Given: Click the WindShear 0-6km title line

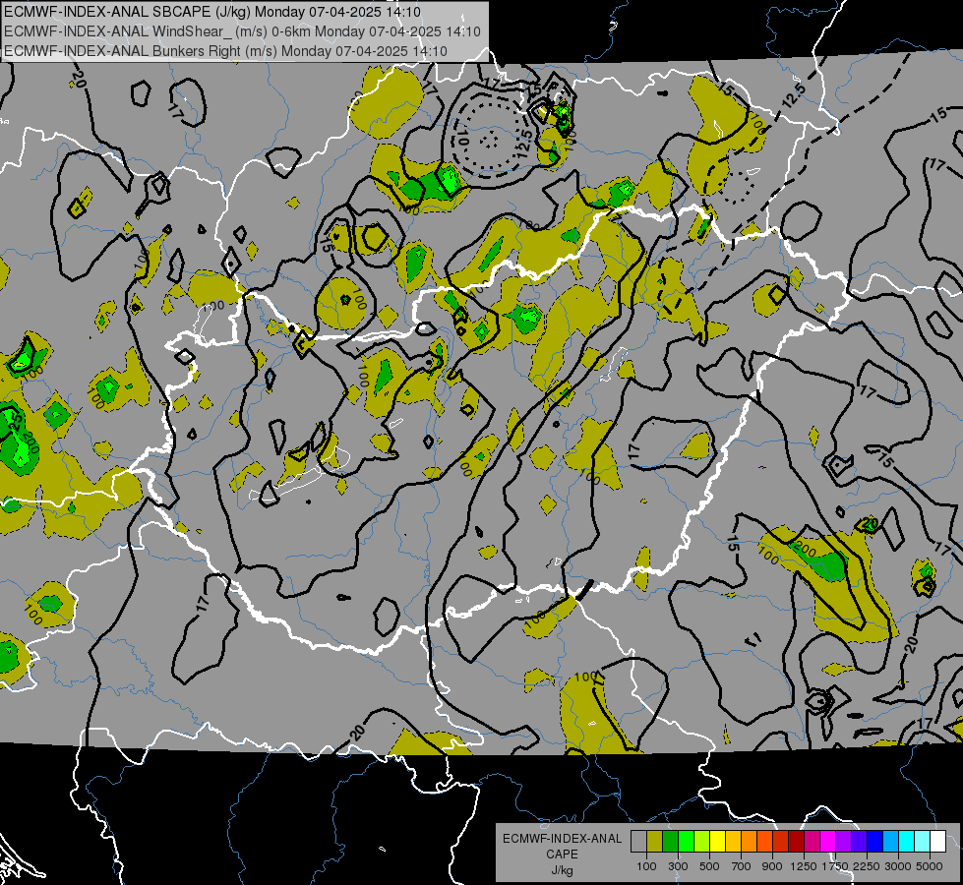Looking at the screenshot, I should click(242, 31).
